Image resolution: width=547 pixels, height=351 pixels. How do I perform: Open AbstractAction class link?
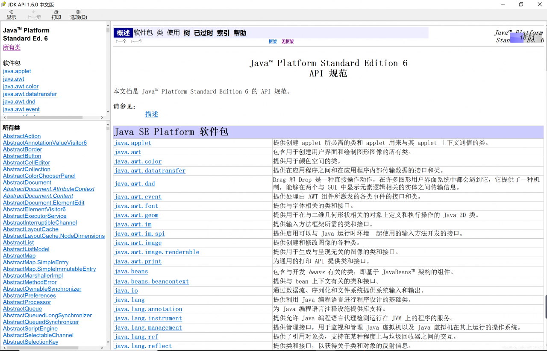(22, 136)
